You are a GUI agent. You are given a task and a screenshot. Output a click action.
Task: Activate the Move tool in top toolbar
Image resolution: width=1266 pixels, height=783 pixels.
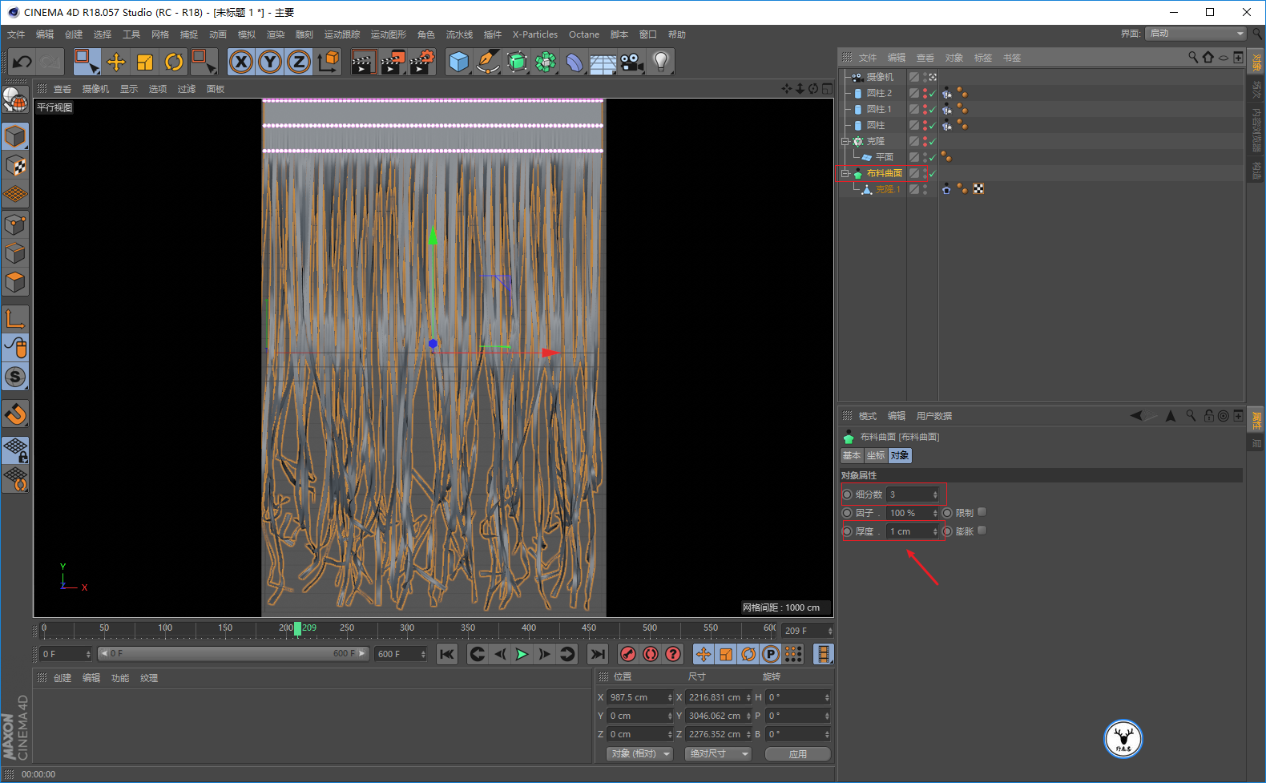tap(116, 62)
